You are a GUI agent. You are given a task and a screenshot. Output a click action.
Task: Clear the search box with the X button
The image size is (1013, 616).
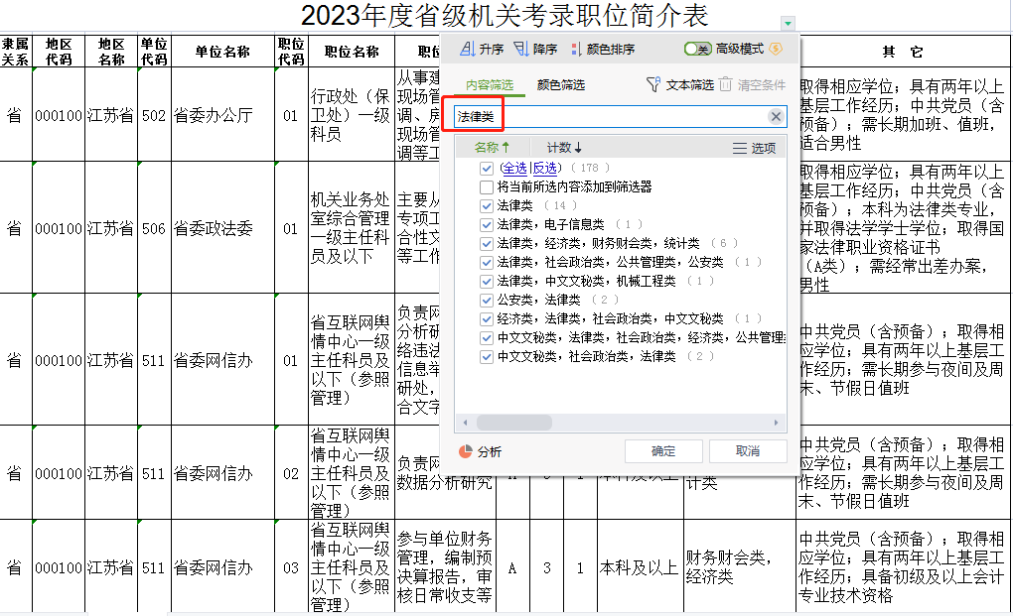tap(776, 117)
